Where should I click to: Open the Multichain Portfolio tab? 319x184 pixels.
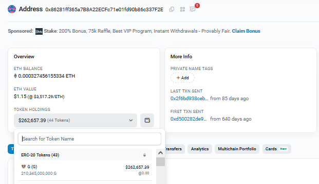(237, 149)
